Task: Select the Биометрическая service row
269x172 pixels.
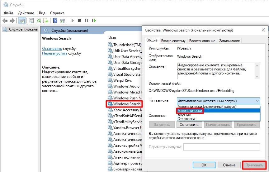Action: (x=125, y=169)
